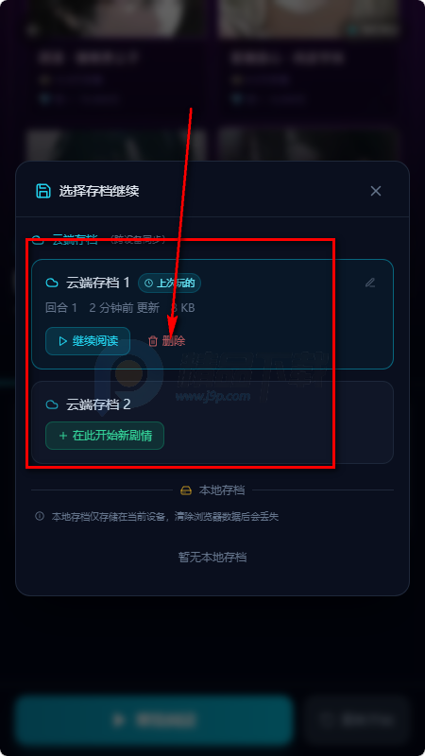This screenshot has width=425, height=756.
Task: Click the cloud icon in the 云端存档 section header
Action: pos(38,240)
